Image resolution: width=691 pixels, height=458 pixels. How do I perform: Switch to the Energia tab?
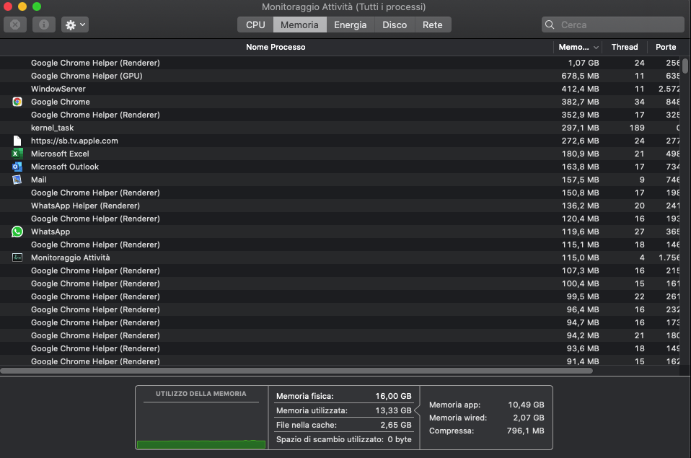click(x=351, y=25)
